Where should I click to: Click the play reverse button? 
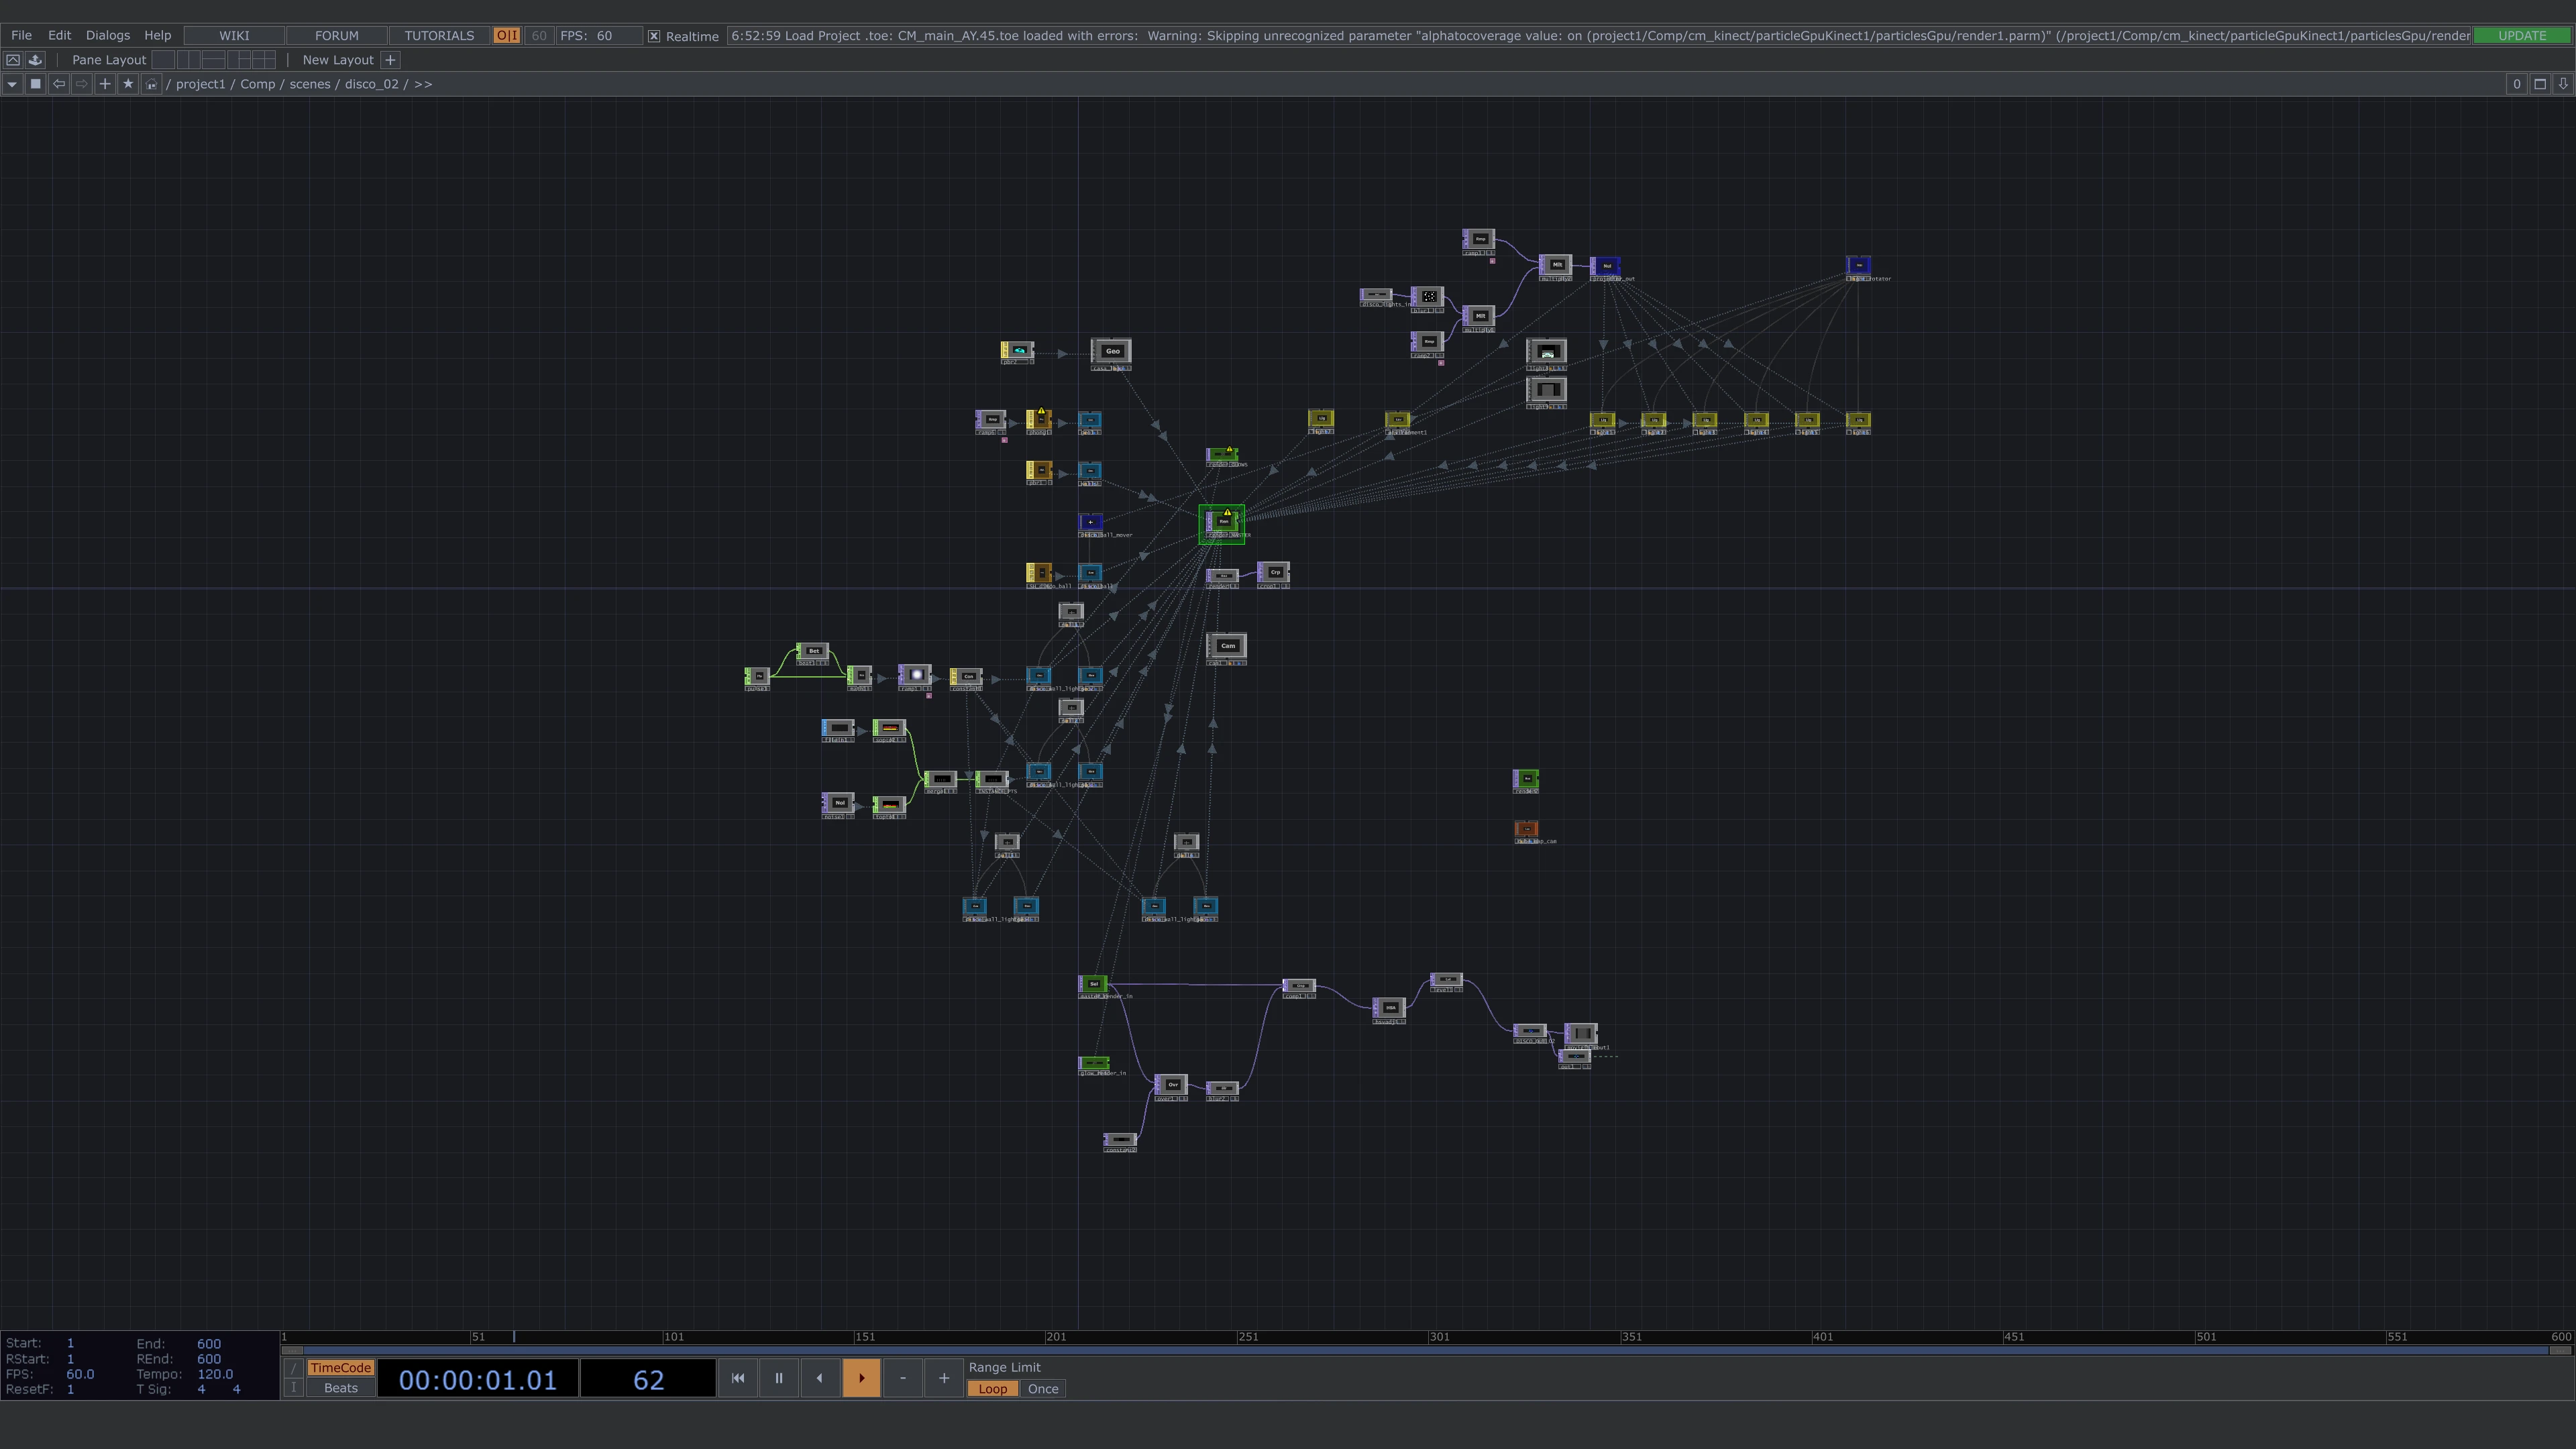(x=820, y=1378)
